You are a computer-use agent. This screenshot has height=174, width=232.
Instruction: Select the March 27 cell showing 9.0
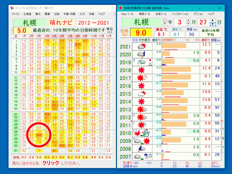tap(39, 135)
